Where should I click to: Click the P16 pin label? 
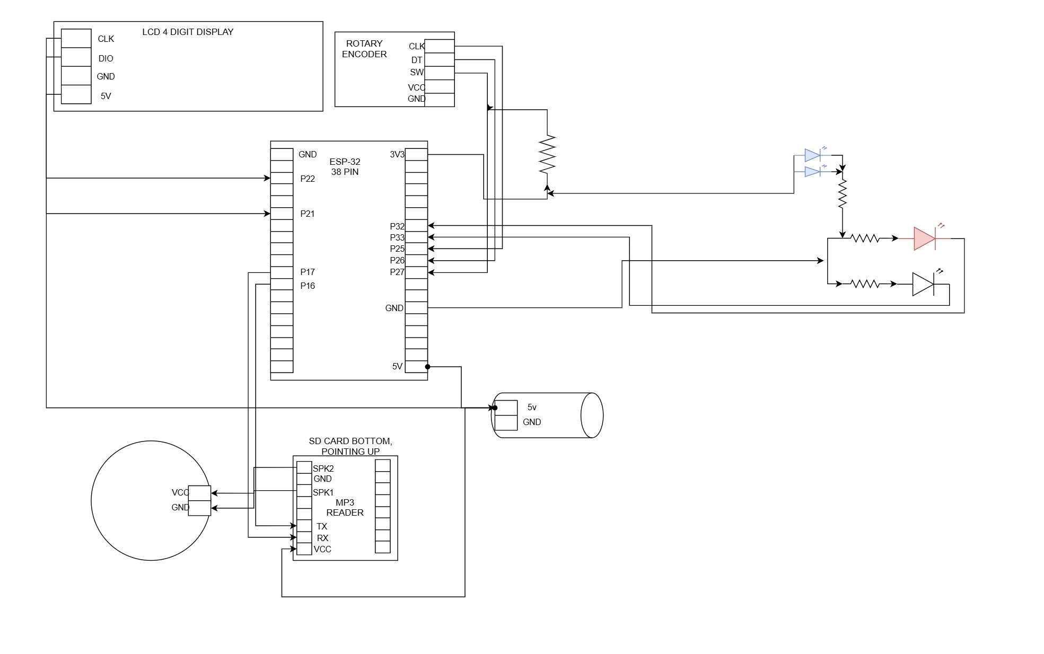(x=308, y=286)
